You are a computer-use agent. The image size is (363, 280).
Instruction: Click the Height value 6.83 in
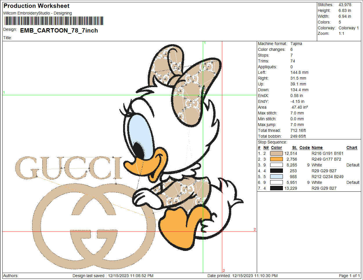click(x=345, y=10)
